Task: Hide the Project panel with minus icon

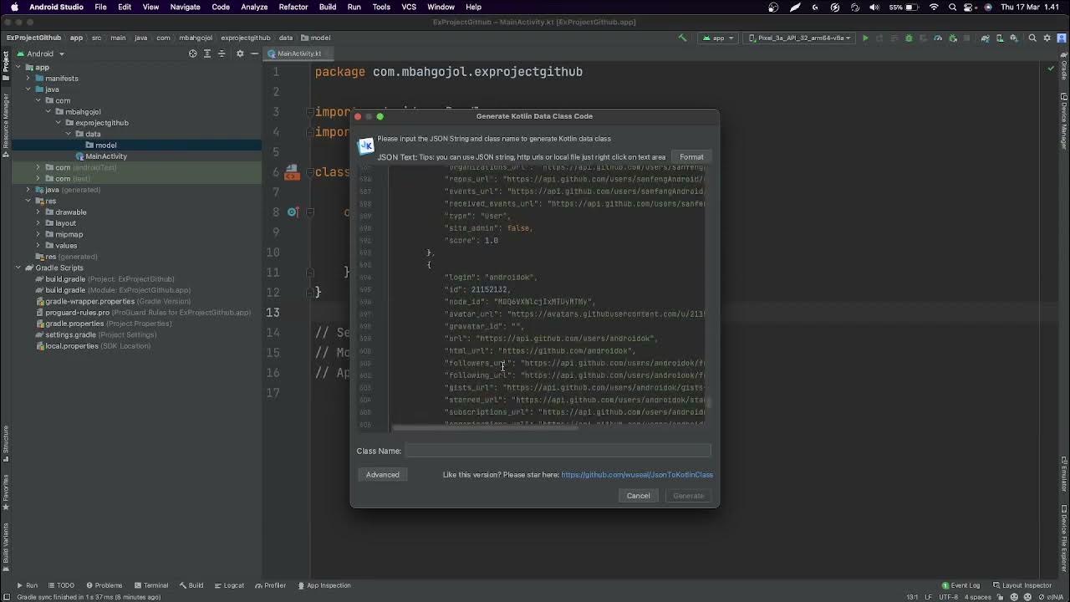Action: tap(254, 54)
